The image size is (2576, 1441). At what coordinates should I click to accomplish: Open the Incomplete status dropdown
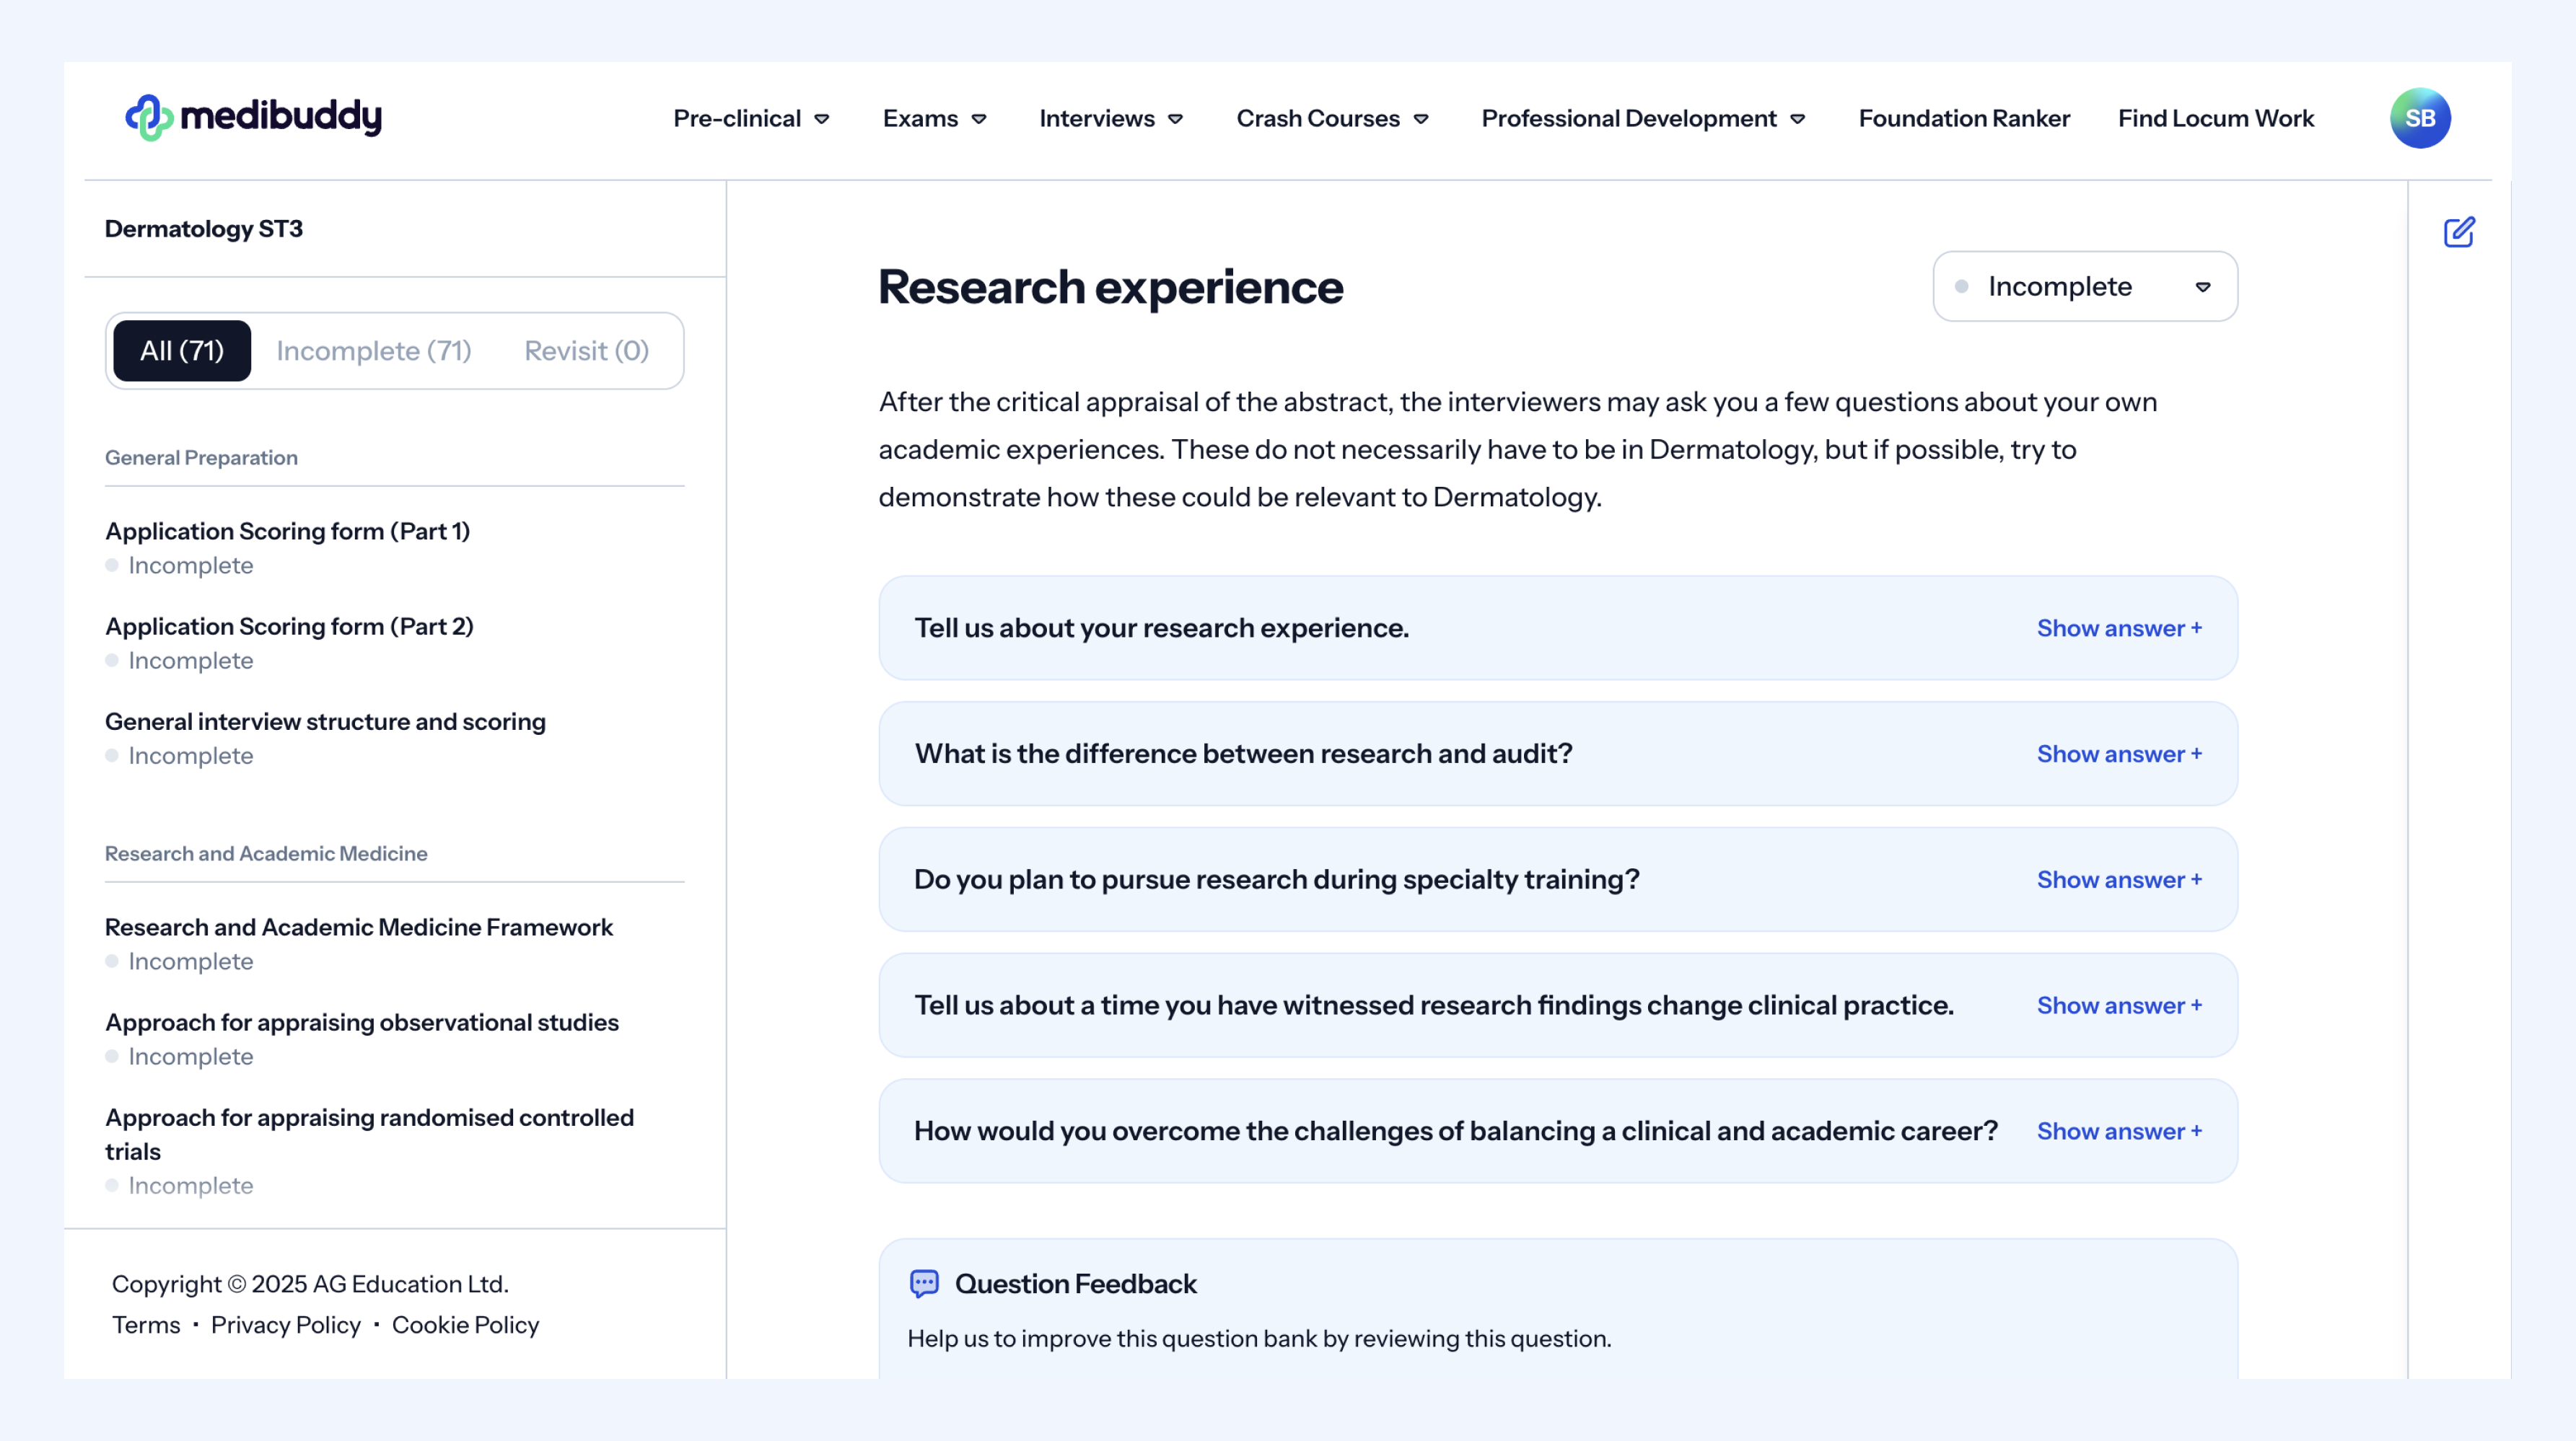click(2084, 287)
